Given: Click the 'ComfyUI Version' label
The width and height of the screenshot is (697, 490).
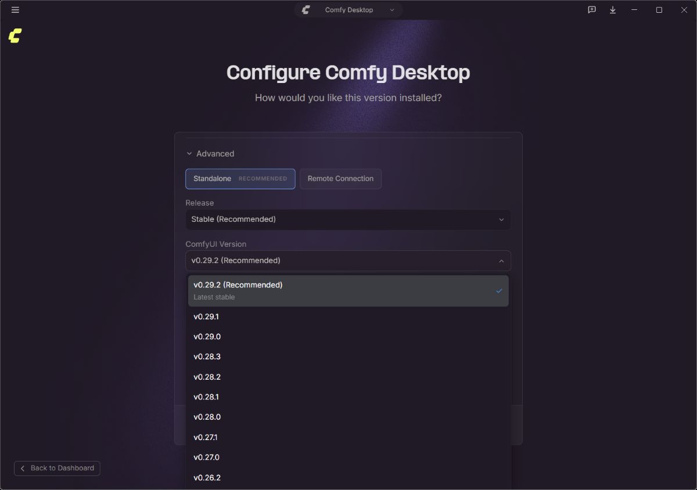Looking at the screenshot, I should (216, 244).
